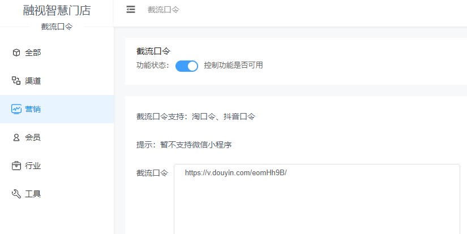Screen dimensions: 467x234
Task: Click the person icon beside 会员
Action: pyautogui.click(x=16, y=137)
